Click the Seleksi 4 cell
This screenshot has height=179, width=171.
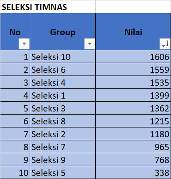[x=62, y=83]
